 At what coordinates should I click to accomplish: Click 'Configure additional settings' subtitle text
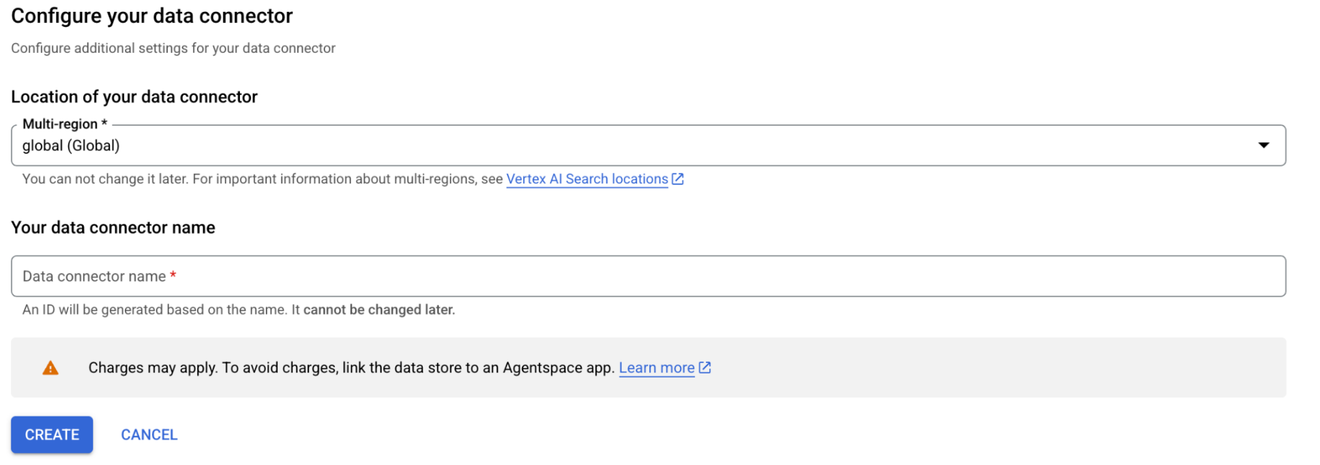point(173,48)
